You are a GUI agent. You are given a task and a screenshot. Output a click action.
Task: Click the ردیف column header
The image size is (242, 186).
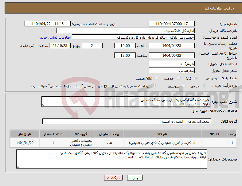[x=232, y=134]
